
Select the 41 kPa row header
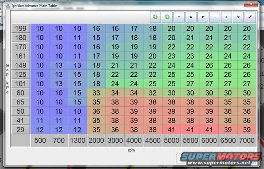[21, 120]
